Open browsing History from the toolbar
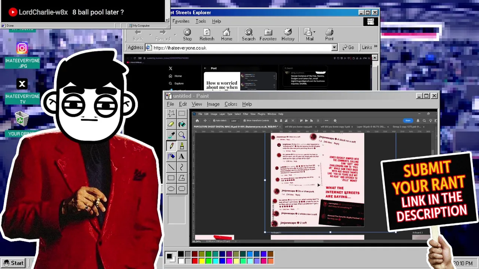This screenshot has width=479, height=269. click(x=288, y=35)
